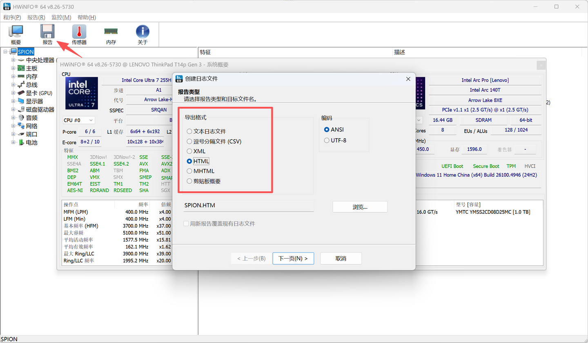
Task: Open the 报告(R) menu
Action: pyautogui.click(x=36, y=17)
